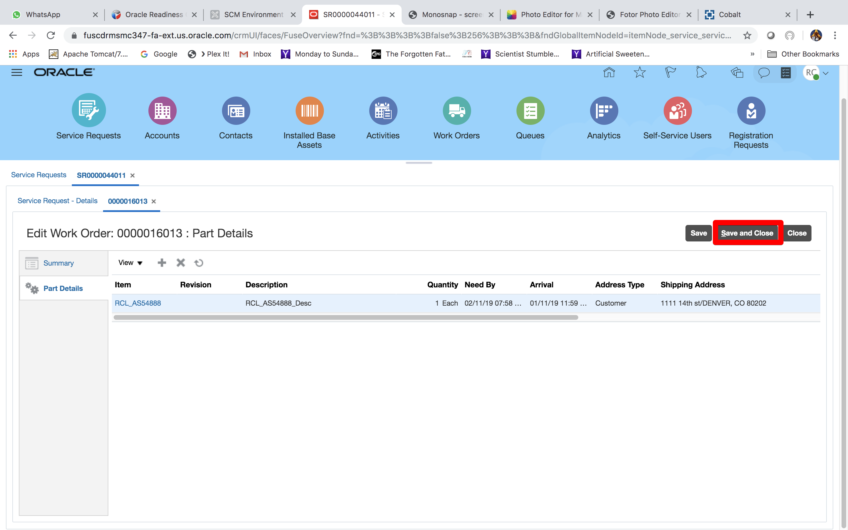Open the Work Orders icon
Viewport: 848px width, 530px height.
(456, 110)
